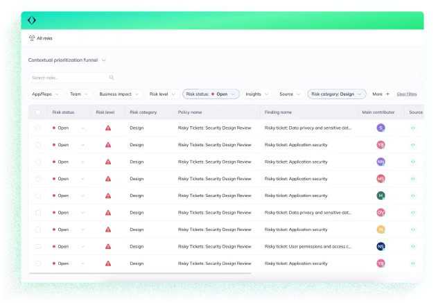Tick the select-all checkbox in table header

pos(38,112)
